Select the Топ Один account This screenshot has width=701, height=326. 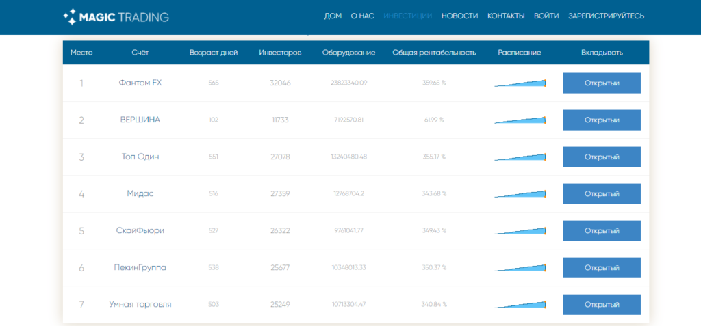click(140, 157)
